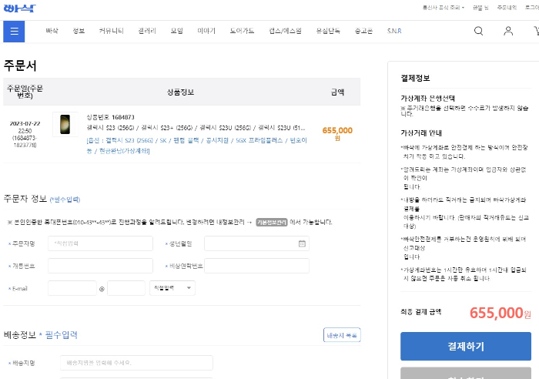Focus the E-mail domain input after @
The height and width of the screenshot is (379, 539).
(126, 288)
